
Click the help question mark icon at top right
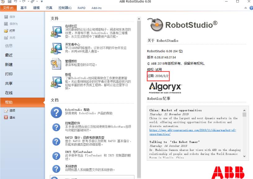tap(251, 8)
